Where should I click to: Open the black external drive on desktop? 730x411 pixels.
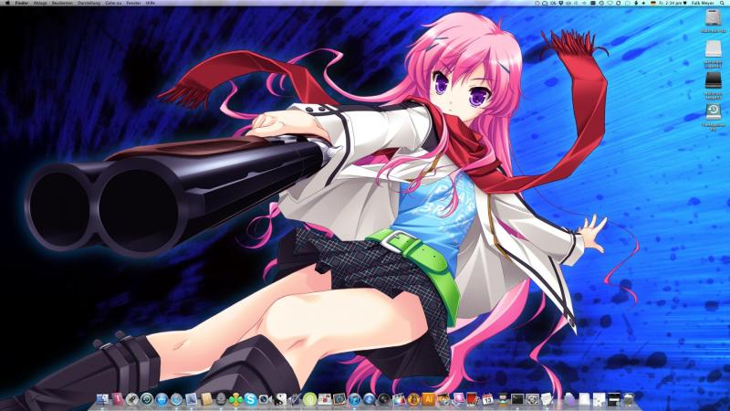(x=713, y=80)
